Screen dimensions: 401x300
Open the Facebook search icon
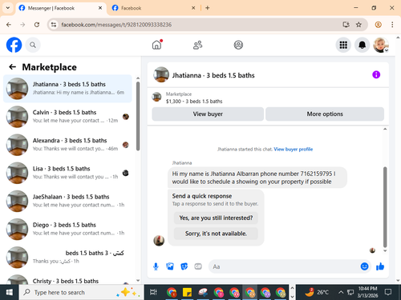[x=33, y=45]
